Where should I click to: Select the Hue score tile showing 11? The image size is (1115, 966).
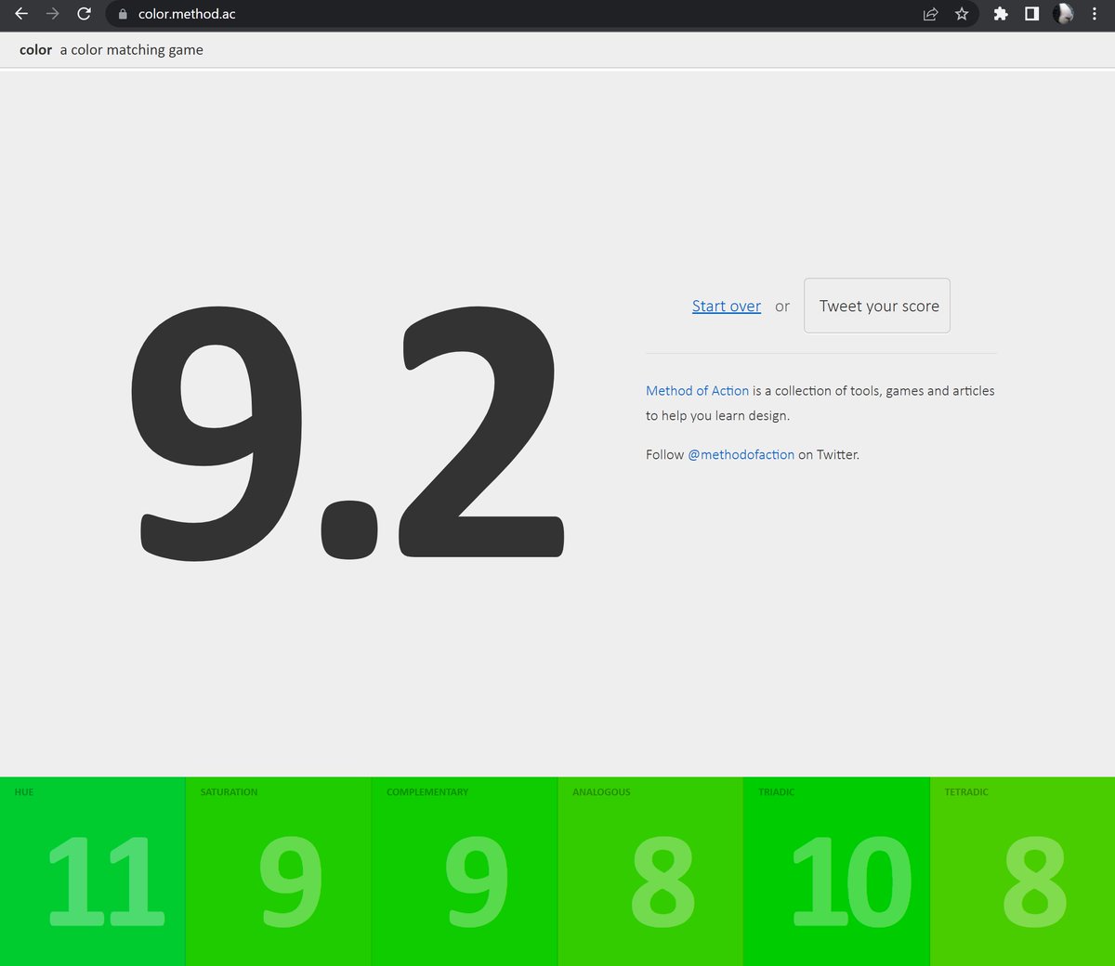(93, 871)
